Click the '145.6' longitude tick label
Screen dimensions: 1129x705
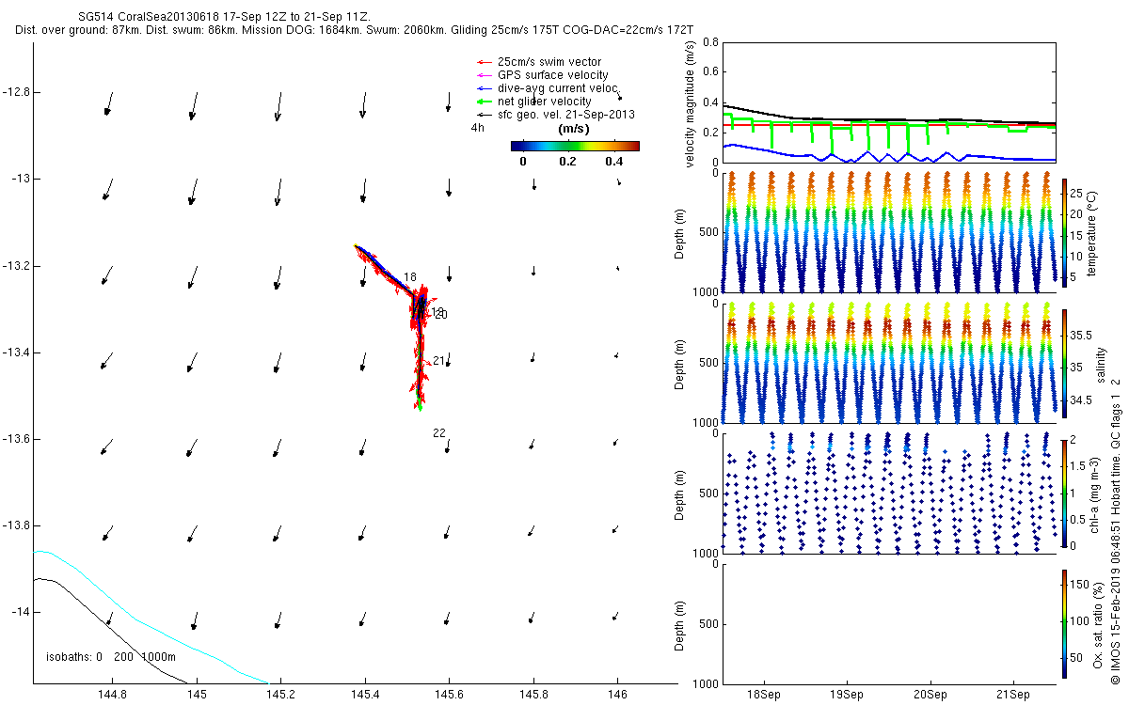[x=449, y=695]
